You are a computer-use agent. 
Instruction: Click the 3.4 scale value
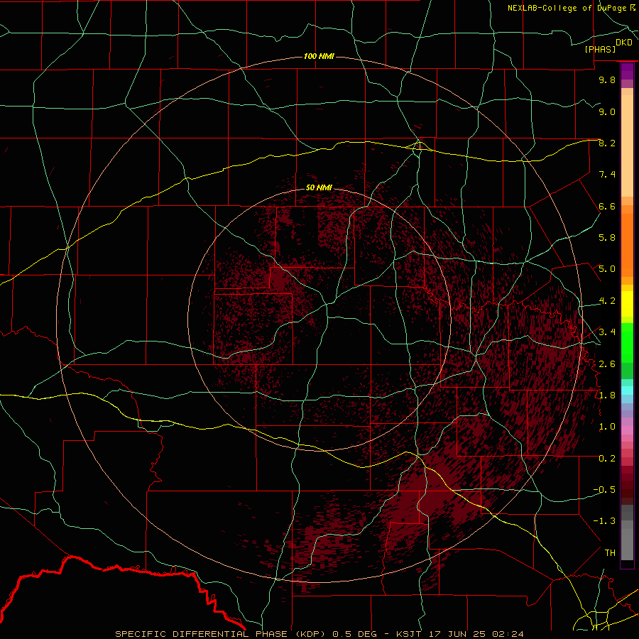tap(607, 332)
